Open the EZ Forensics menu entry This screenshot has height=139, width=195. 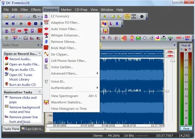pos(71,16)
